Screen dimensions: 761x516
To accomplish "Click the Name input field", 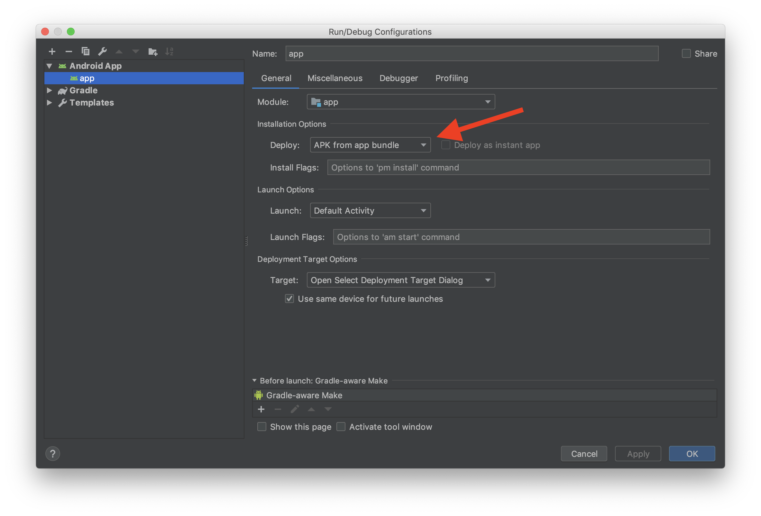I will 472,54.
